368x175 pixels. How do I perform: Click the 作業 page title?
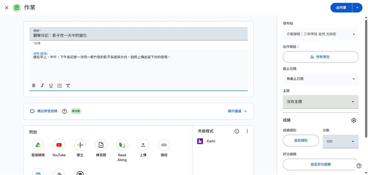30,8
